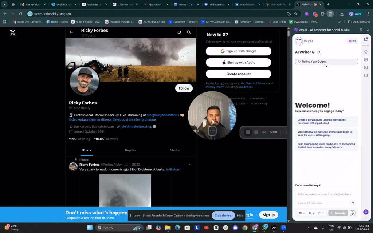Viewport: 373px width, 233px height.
Task: Sign up with Google
Action: 238,51
